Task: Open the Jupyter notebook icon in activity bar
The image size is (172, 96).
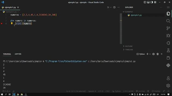Action: pos(168,58)
